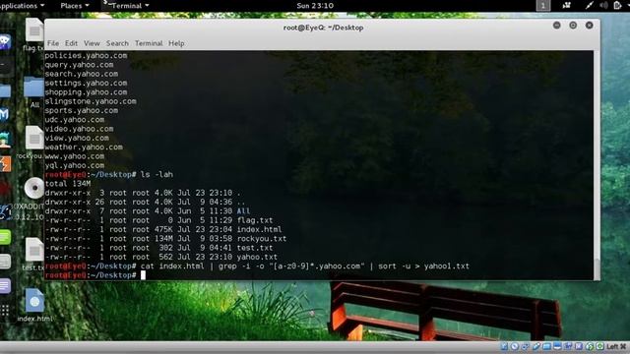The width and height of the screenshot is (630, 354).
Task: Launch the anime-girl Armitage icon in dock
Action: 5,140
